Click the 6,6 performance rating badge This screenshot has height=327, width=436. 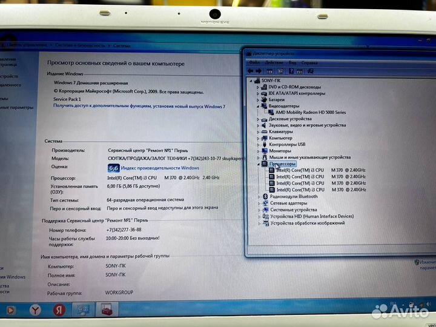pyautogui.click(x=113, y=168)
